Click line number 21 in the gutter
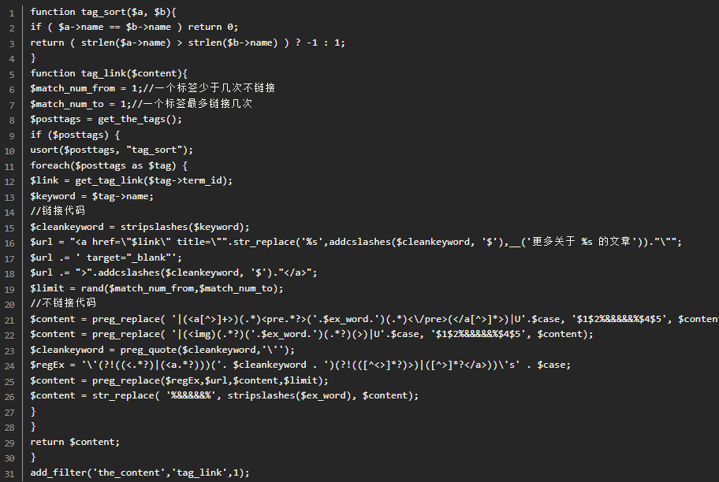This screenshot has height=482, width=719. tap(10, 320)
